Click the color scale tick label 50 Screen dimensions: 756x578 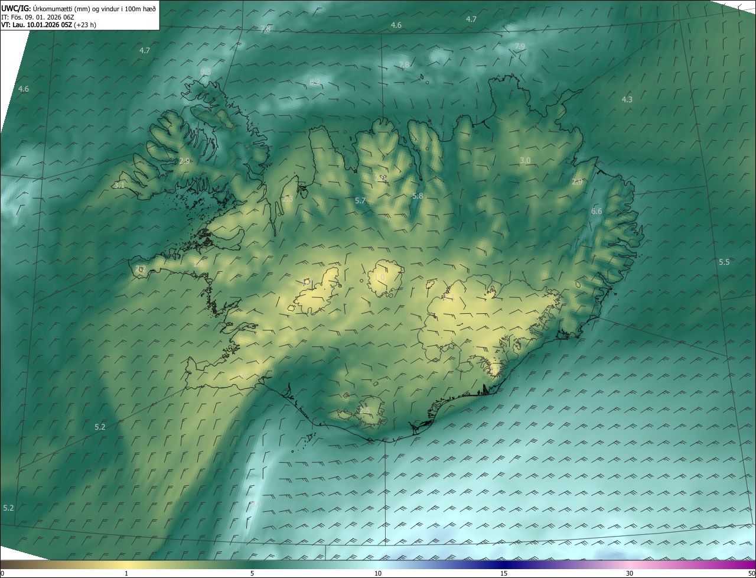pos(751,574)
